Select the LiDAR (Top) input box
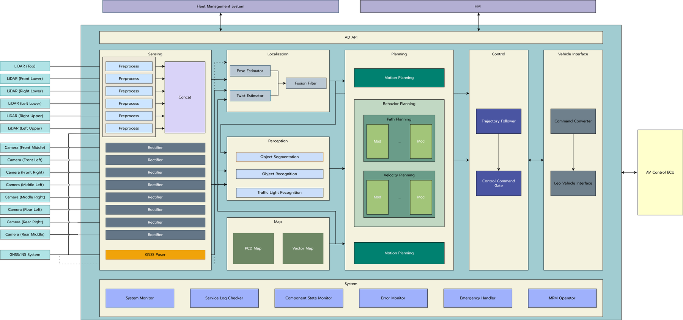The height and width of the screenshot is (320, 683). 25,66
